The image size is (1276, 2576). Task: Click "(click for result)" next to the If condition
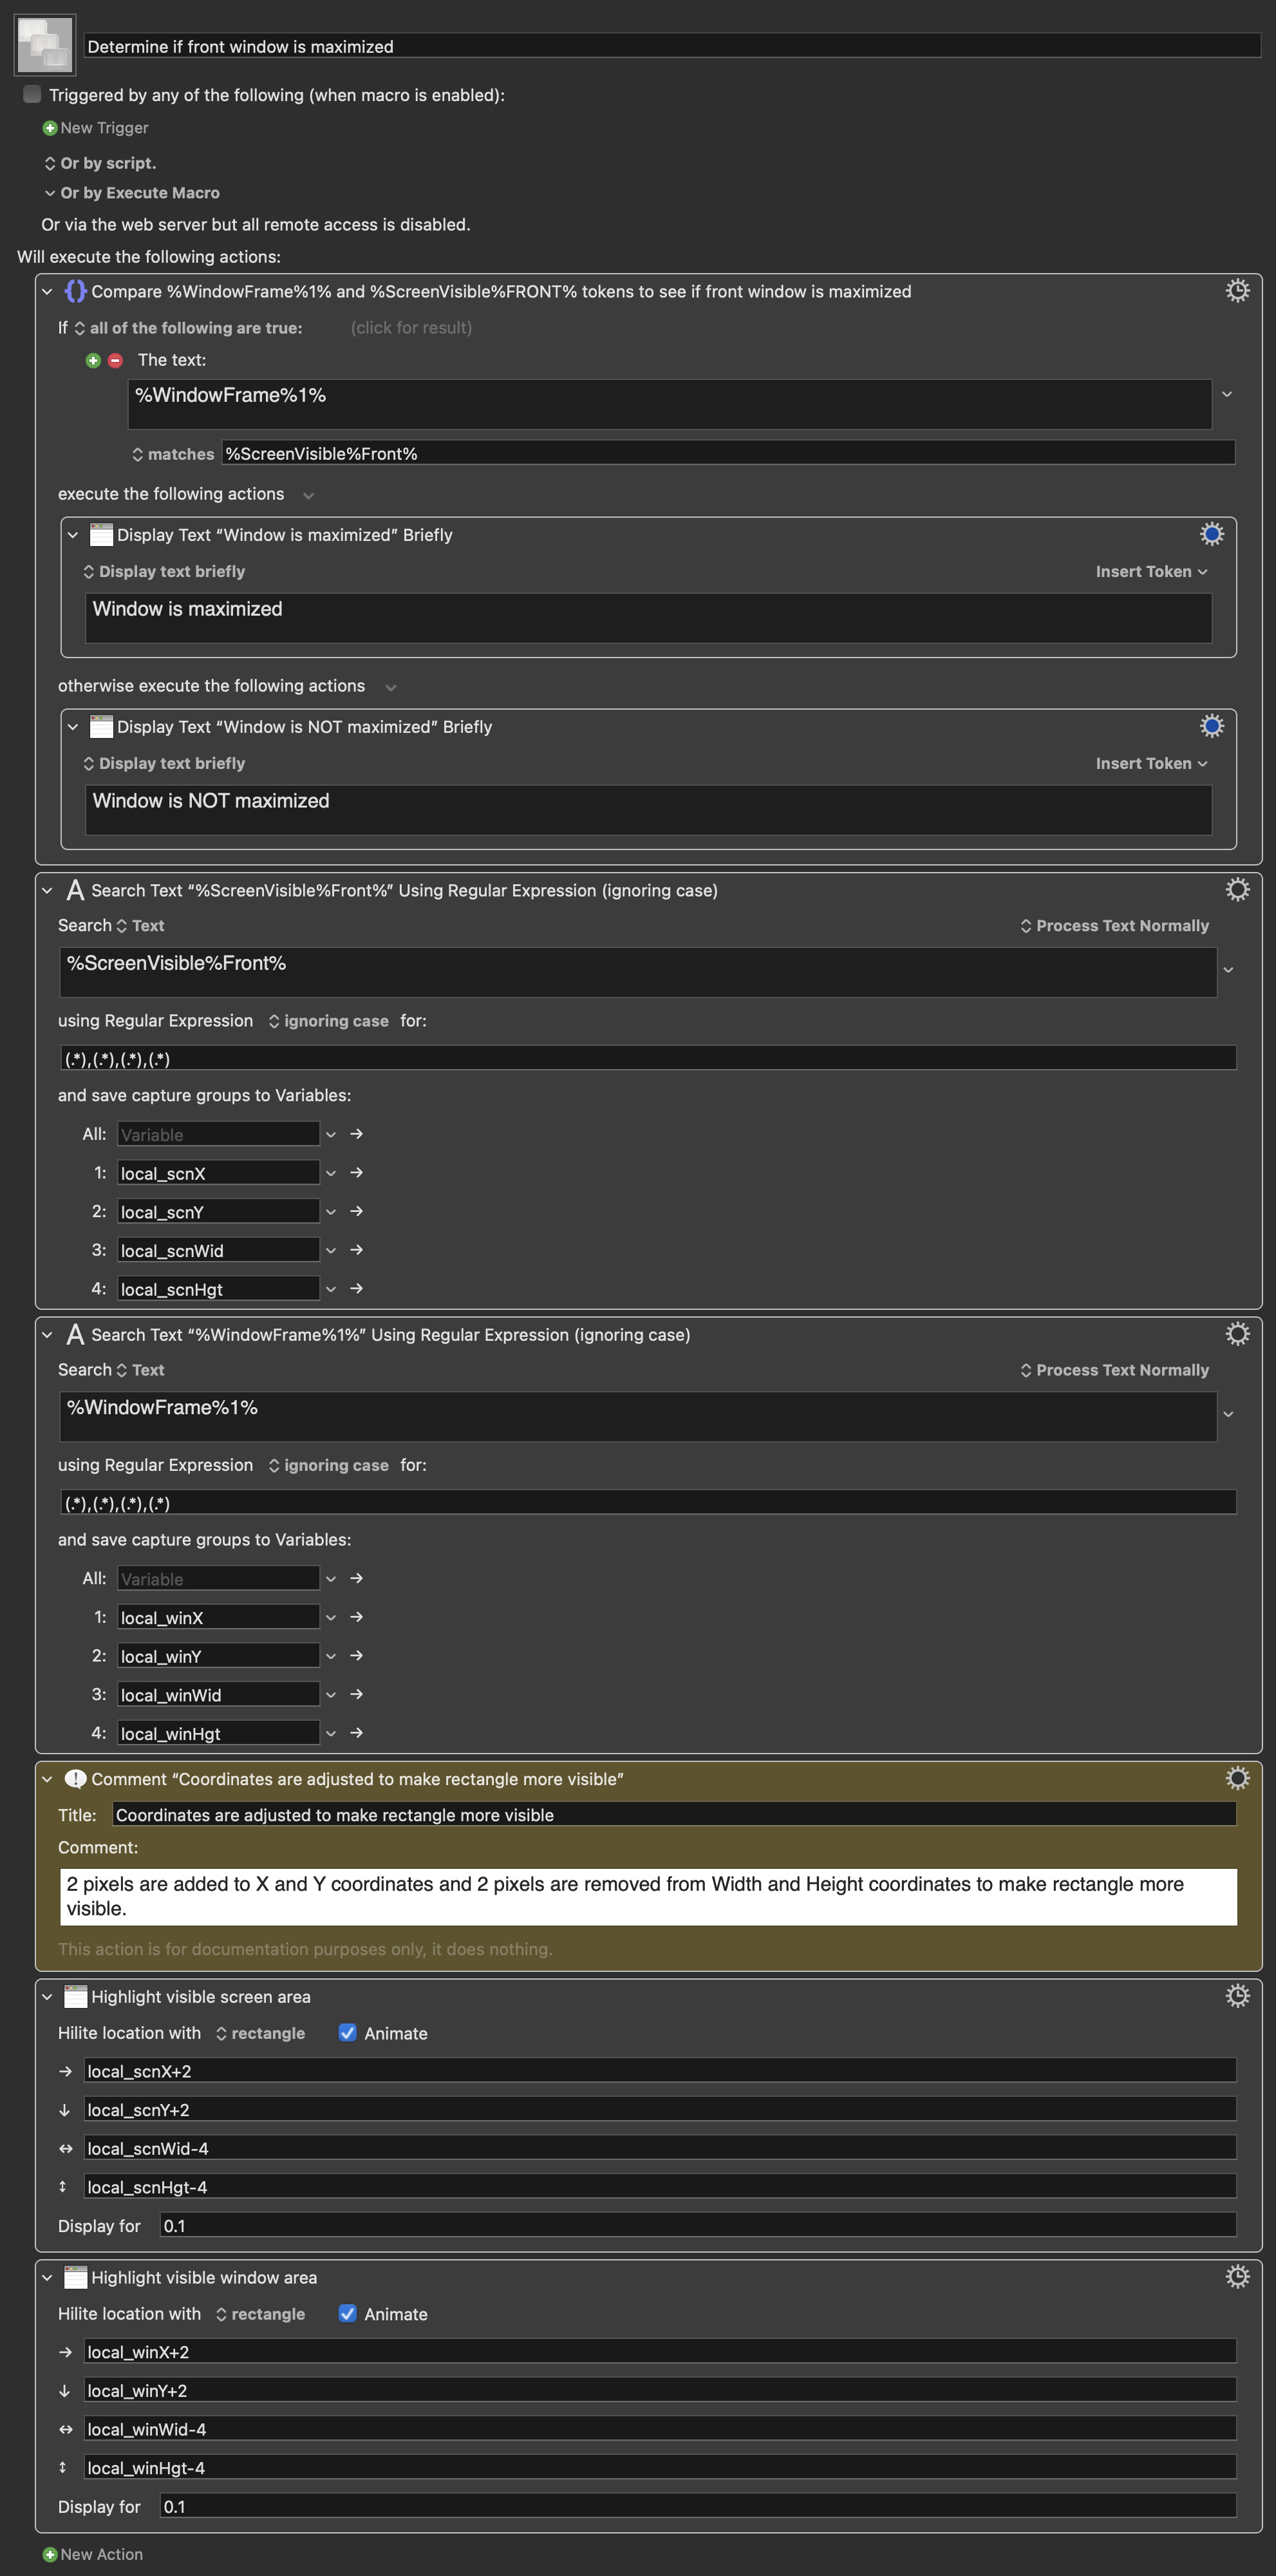[x=411, y=328]
